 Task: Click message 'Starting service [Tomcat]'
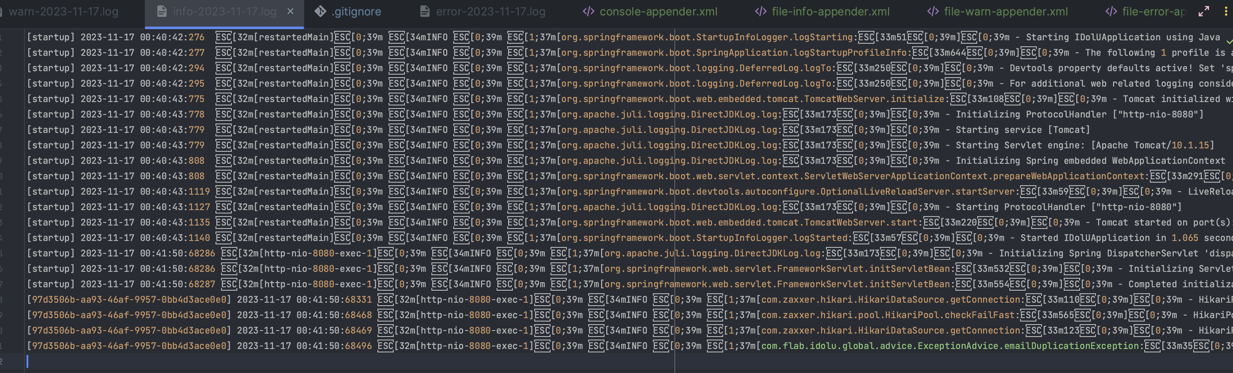[1022, 130]
